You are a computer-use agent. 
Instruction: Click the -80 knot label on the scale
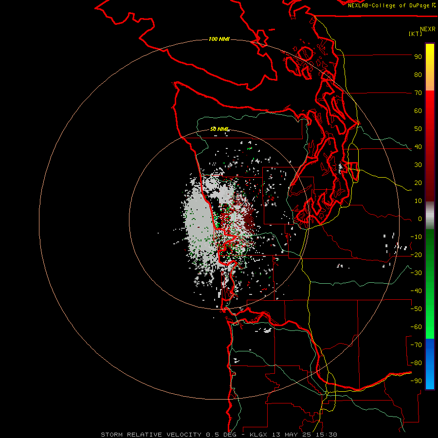coord(416,363)
